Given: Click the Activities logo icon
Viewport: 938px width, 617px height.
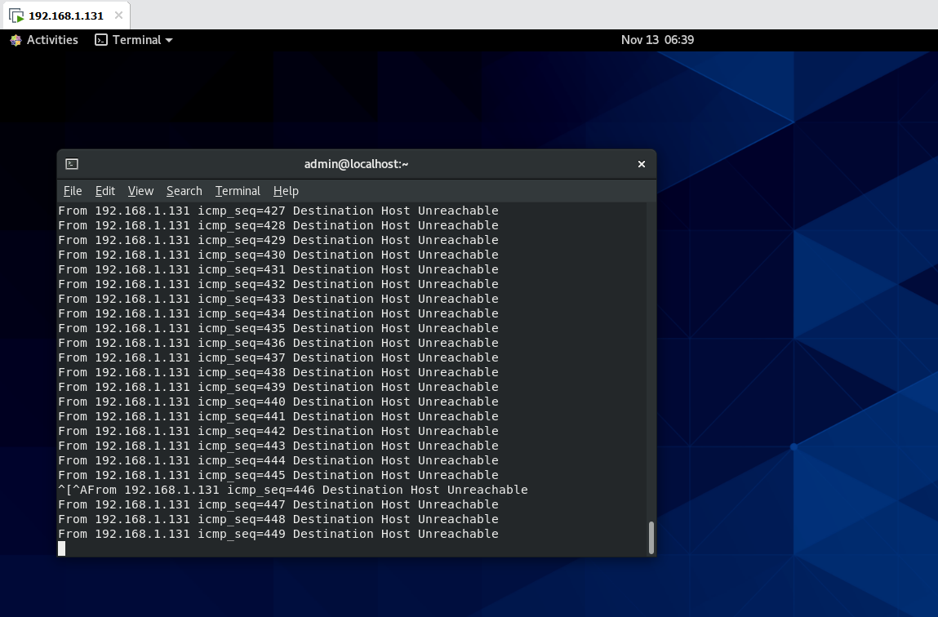Looking at the screenshot, I should [x=16, y=40].
